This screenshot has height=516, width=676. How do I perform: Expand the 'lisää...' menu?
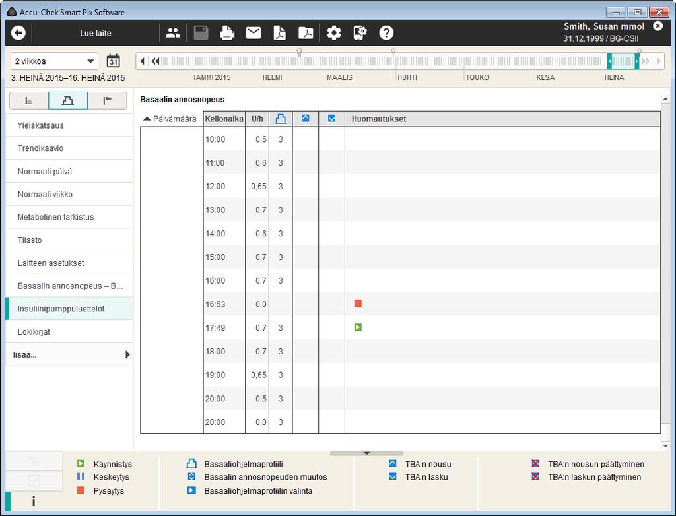69,355
